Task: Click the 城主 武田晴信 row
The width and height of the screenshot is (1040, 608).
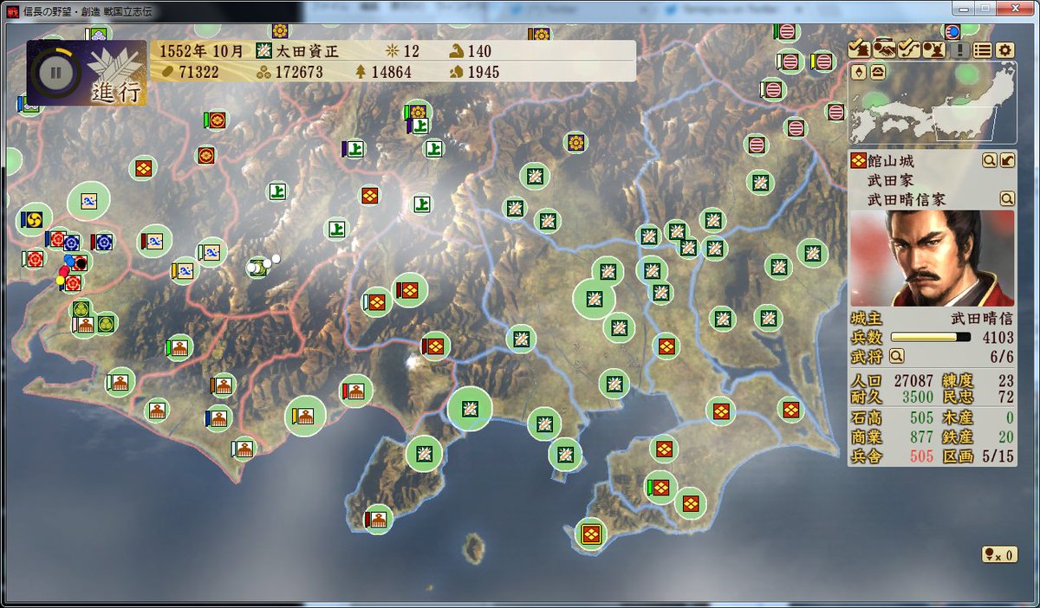Action: point(932,318)
